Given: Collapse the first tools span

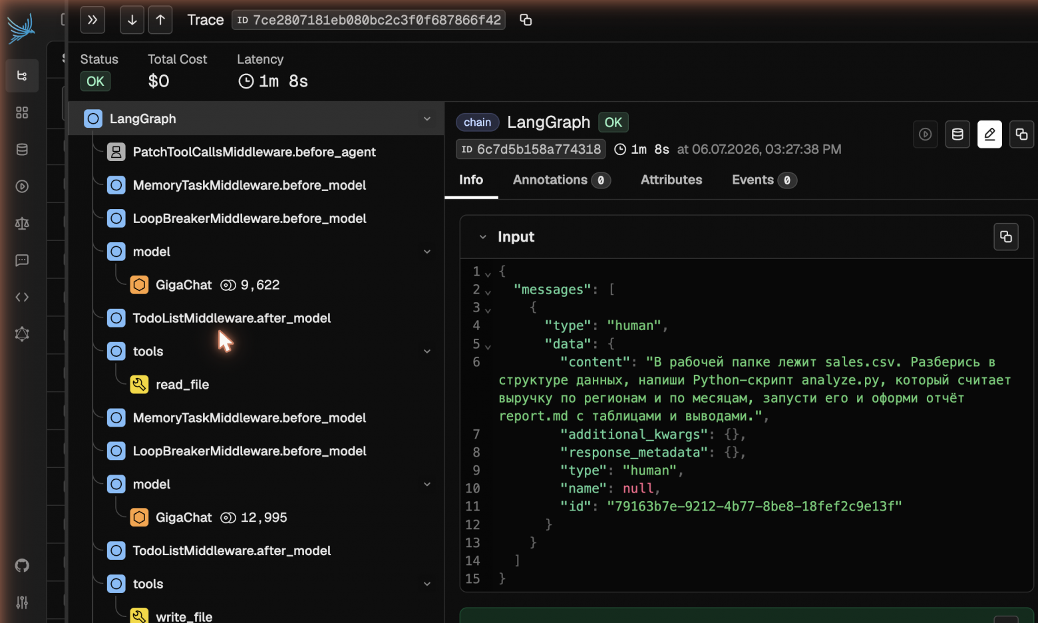Looking at the screenshot, I should pos(427,351).
